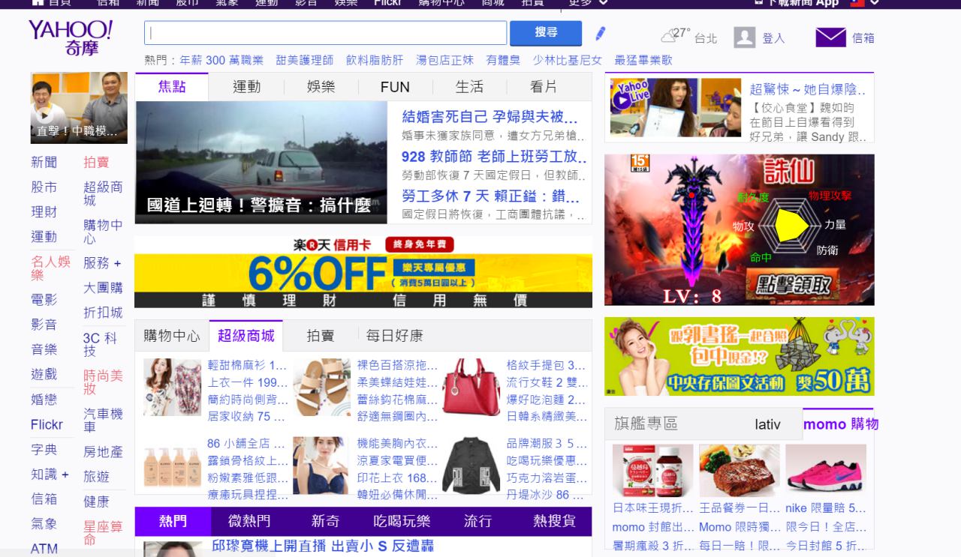
Task: Open the 邱璨寬機上開直播 article headline
Action: point(323,546)
